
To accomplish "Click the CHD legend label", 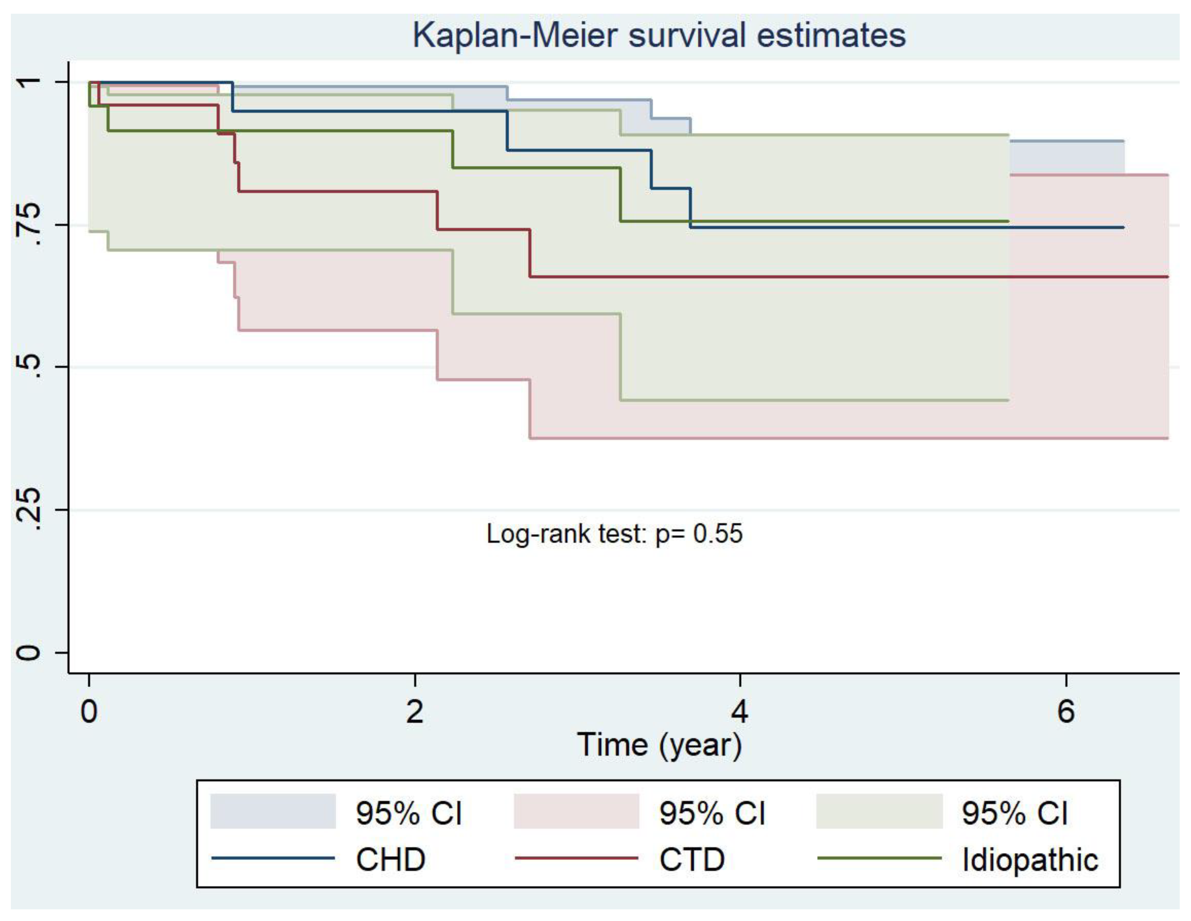I will [x=391, y=860].
